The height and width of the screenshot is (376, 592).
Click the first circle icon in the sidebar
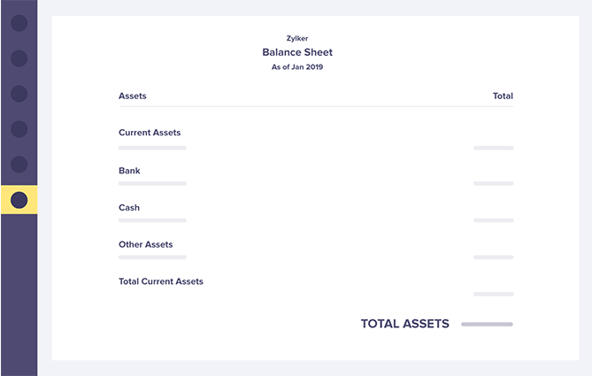19,23
